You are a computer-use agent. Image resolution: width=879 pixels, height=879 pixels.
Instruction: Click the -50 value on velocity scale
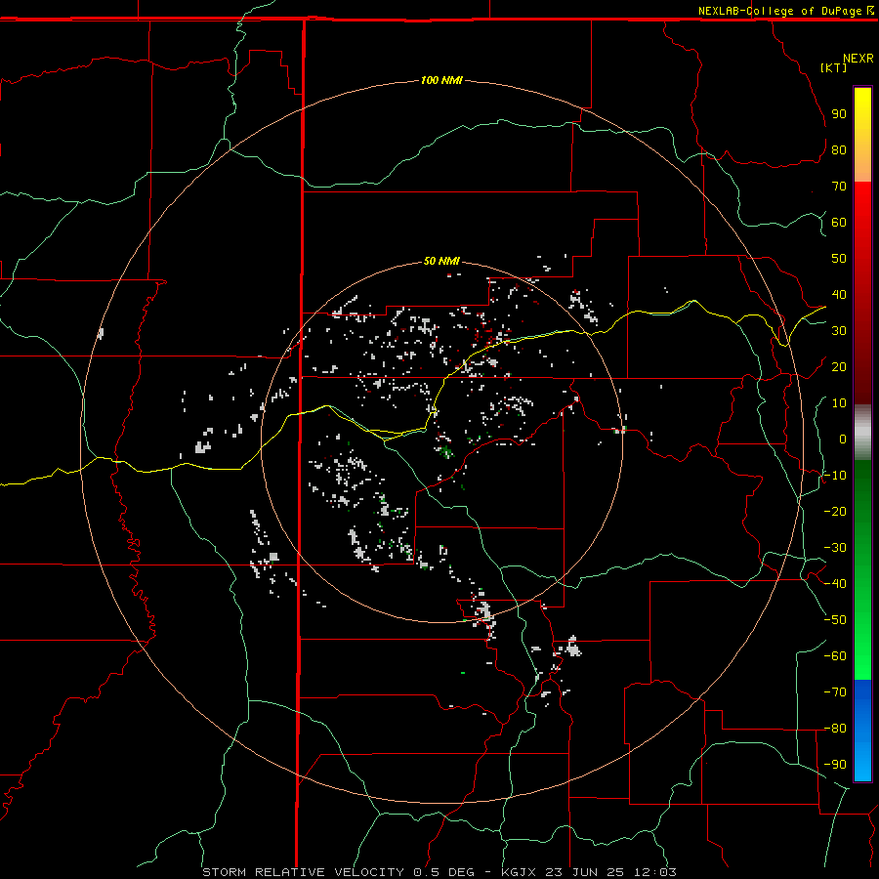835,620
